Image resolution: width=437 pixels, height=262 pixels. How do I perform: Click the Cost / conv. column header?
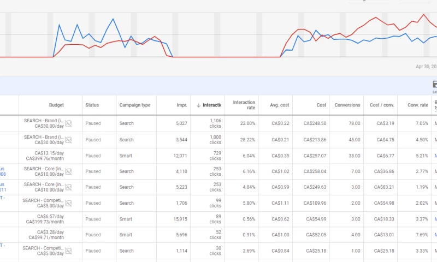click(382, 105)
